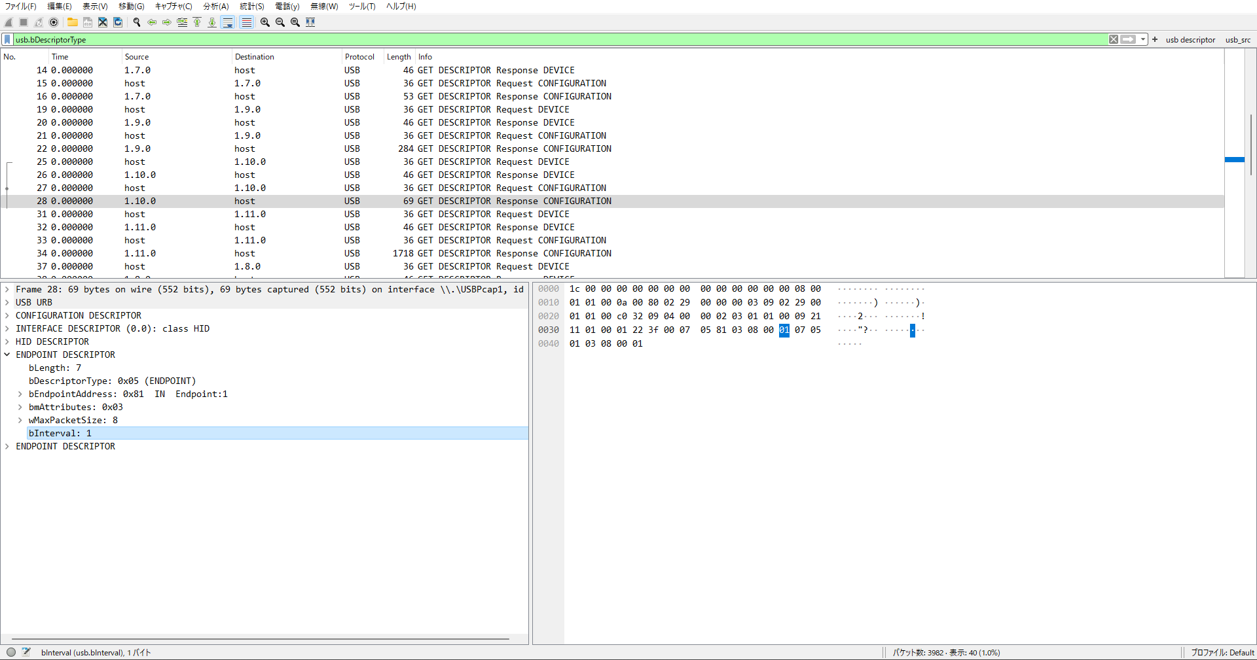Click the find packet magnifier icon

[x=136, y=22]
